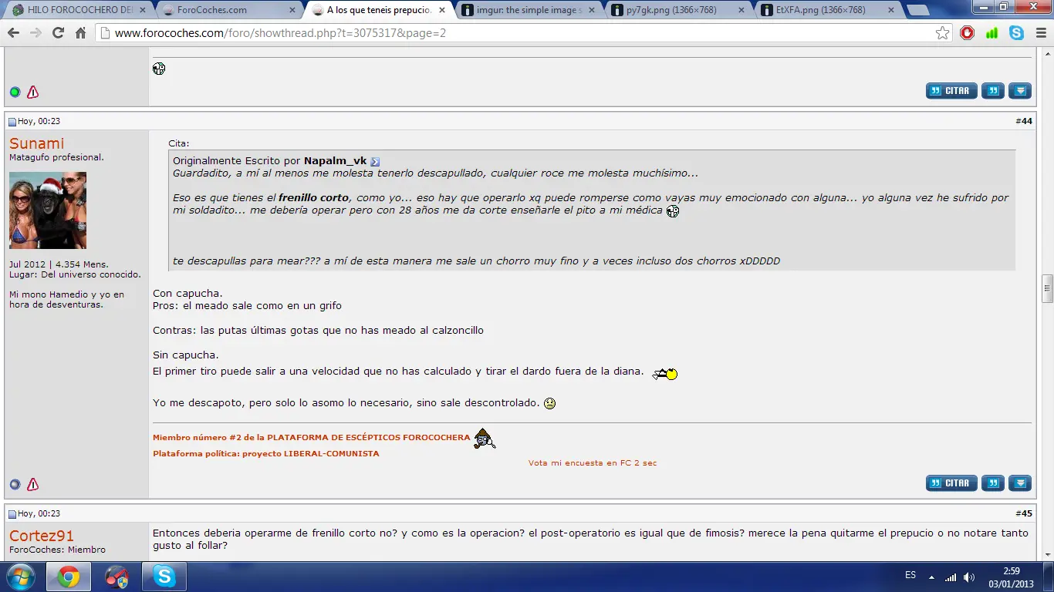Click the scrollbar down arrow
Image resolution: width=1054 pixels, height=592 pixels.
click(x=1047, y=555)
